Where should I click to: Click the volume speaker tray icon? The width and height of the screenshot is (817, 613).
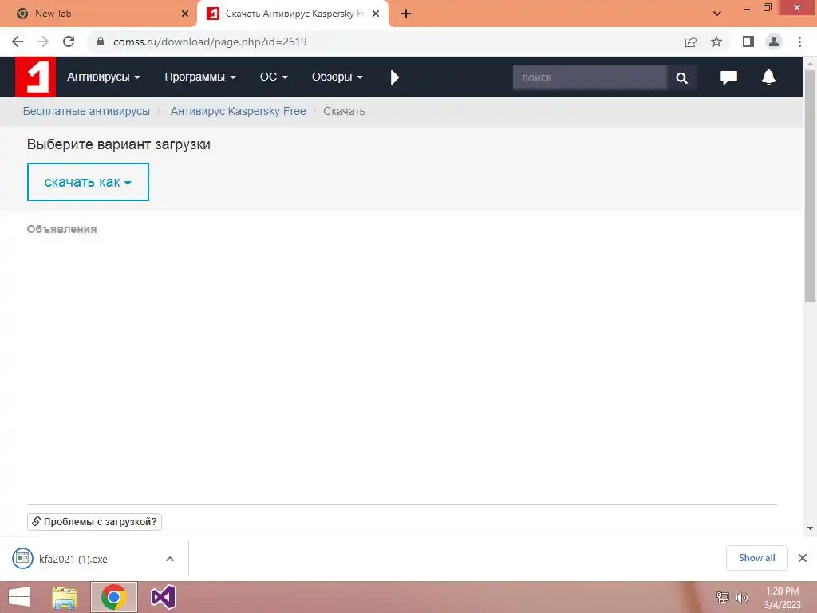click(x=741, y=598)
